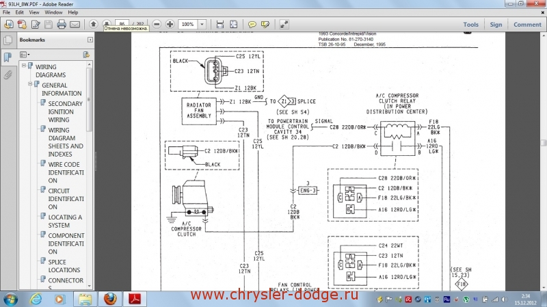Open the Tools pane
The image size is (547, 307).
pyautogui.click(x=470, y=25)
